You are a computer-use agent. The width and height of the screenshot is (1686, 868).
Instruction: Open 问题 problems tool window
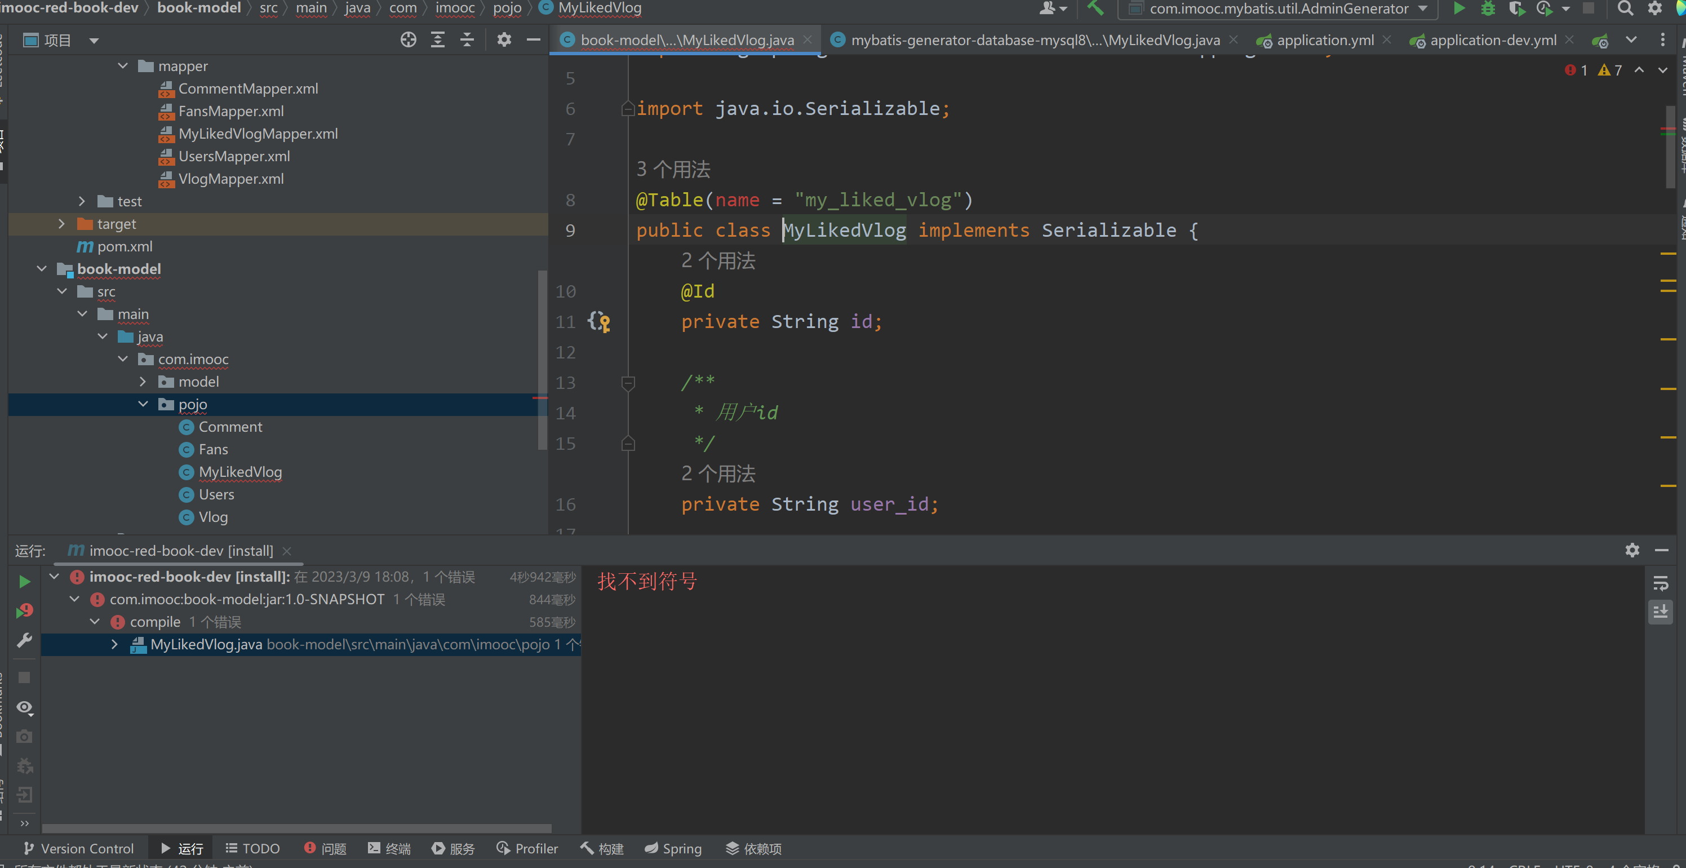(325, 848)
